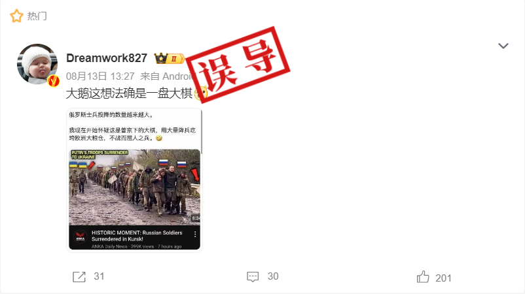Click the doge emoji in post text

click(x=200, y=93)
